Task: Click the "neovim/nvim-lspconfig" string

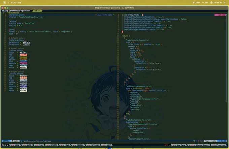Action: click(138, 40)
